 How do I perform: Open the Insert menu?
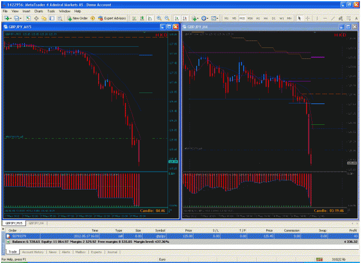coord(26,11)
